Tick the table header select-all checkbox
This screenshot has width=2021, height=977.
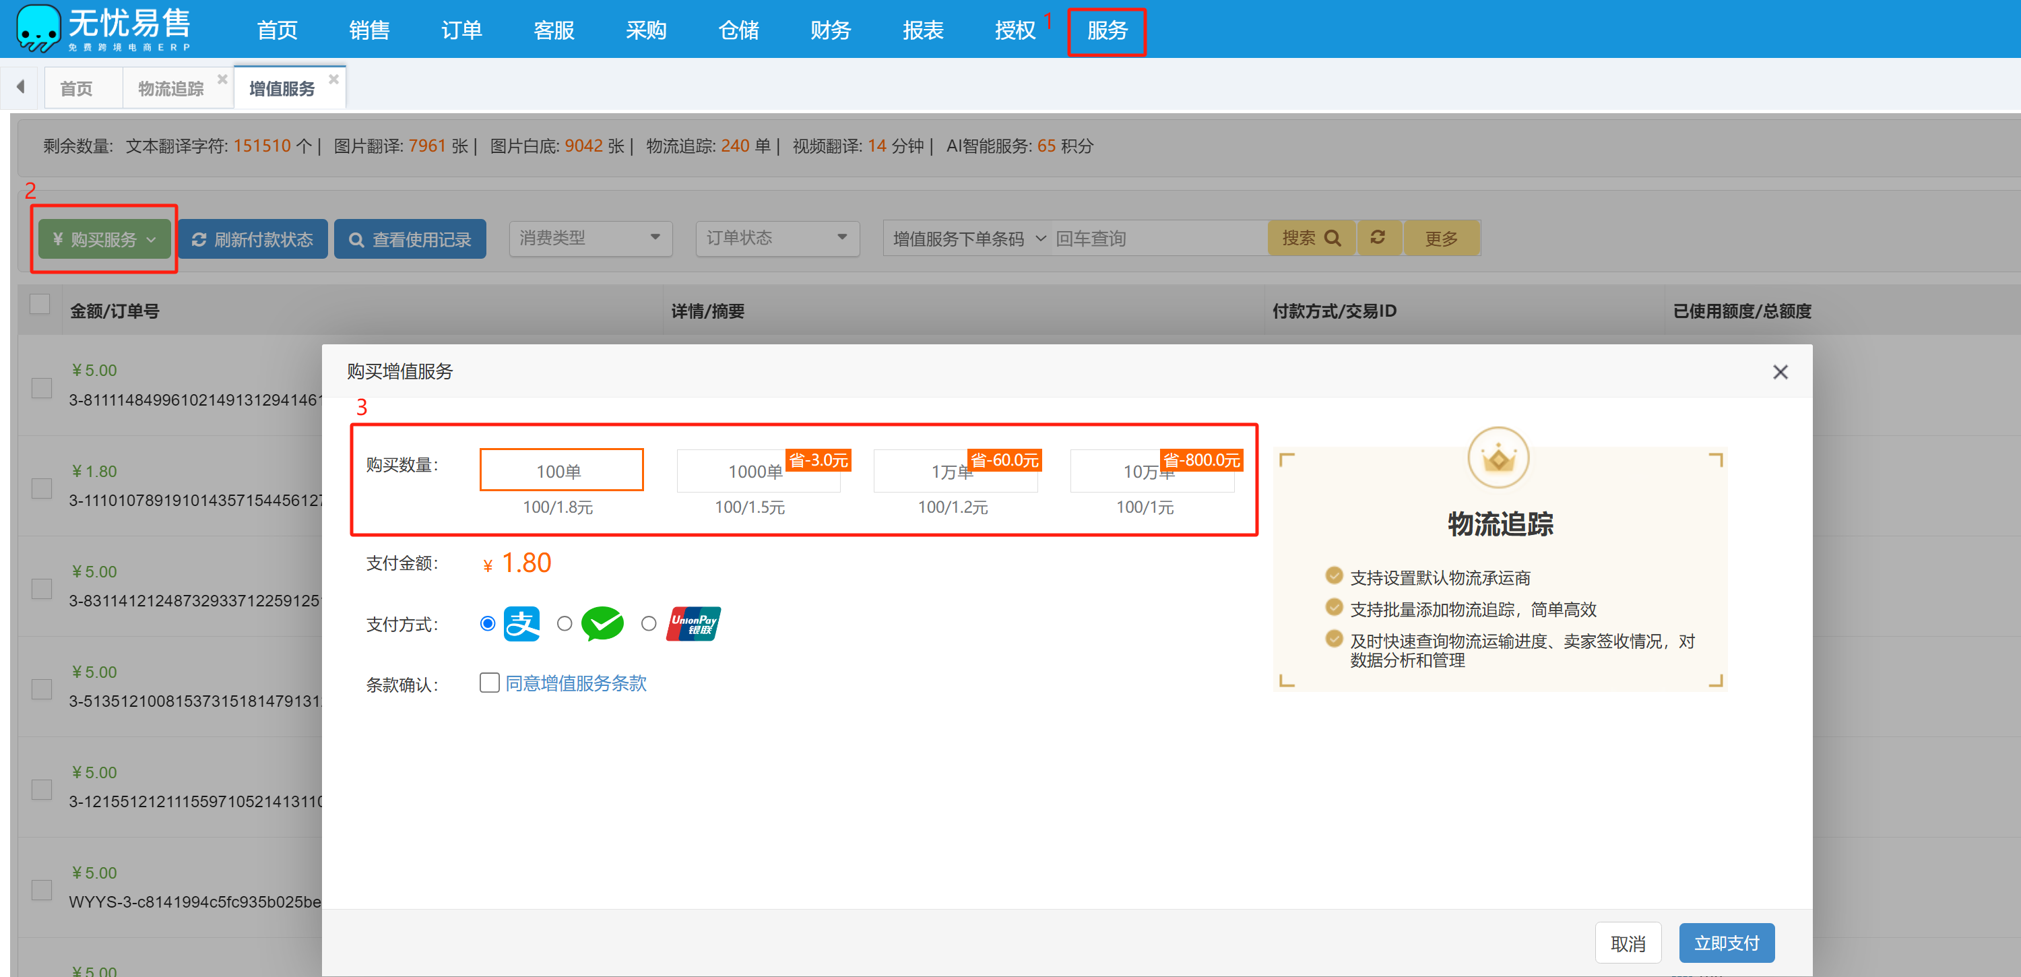[40, 305]
